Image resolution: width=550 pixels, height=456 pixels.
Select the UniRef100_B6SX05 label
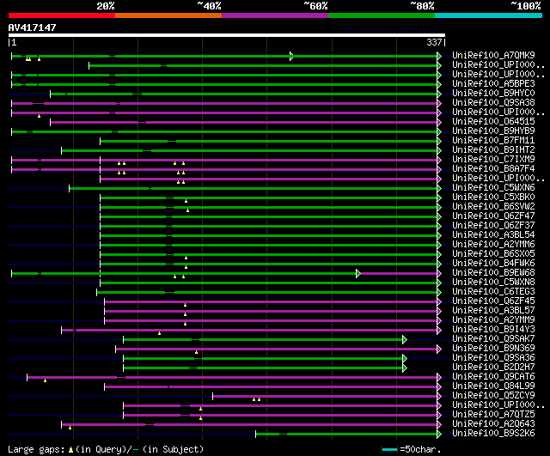click(x=493, y=253)
